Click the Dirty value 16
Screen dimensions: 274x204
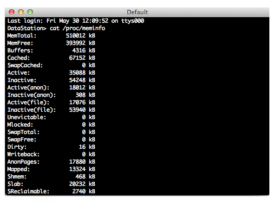click(x=82, y=147)
